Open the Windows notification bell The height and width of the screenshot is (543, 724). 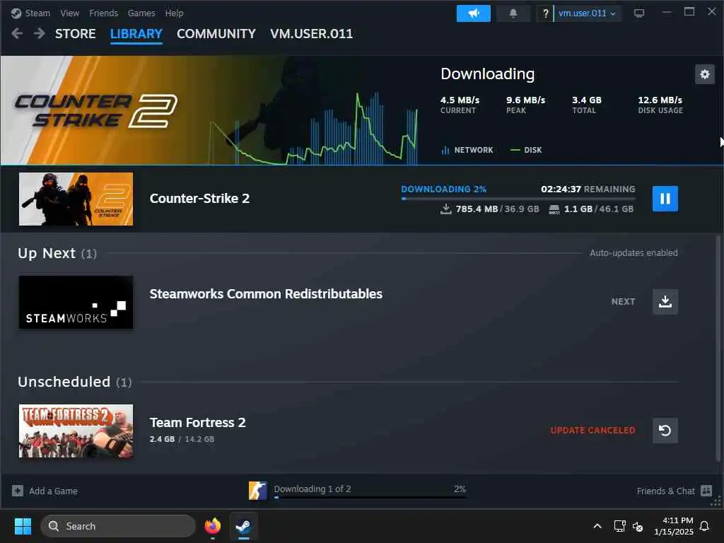704,526
